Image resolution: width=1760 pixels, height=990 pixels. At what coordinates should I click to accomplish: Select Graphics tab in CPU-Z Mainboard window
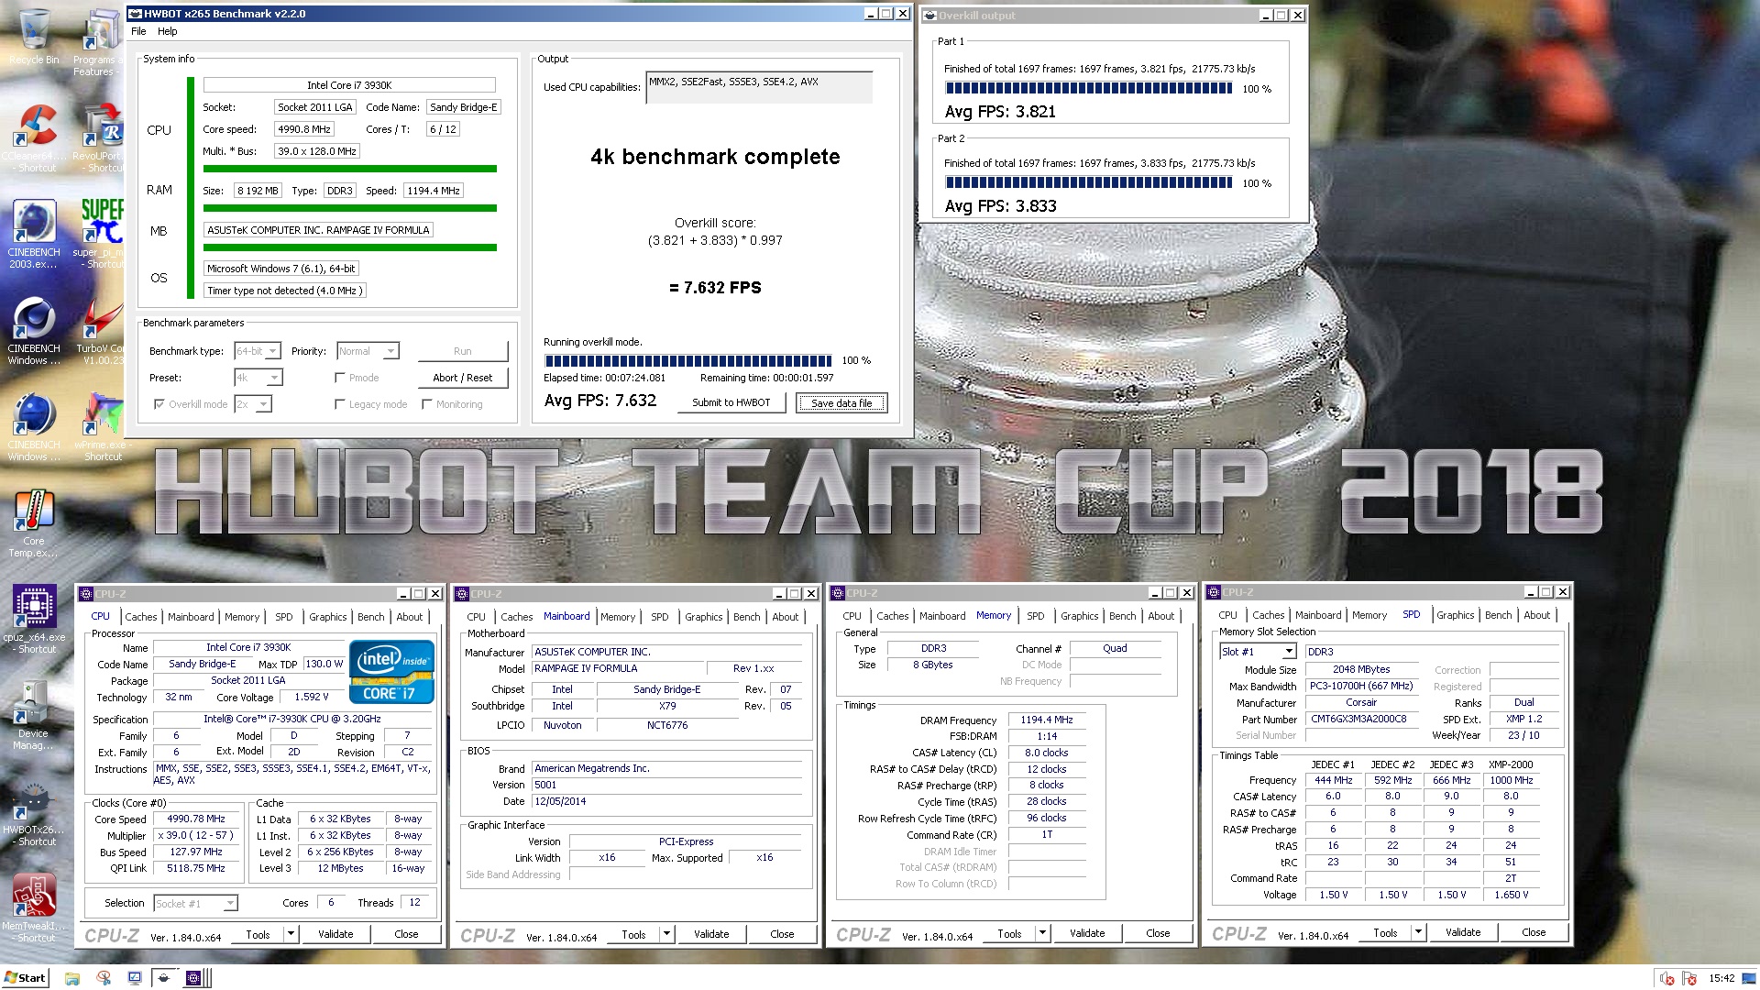click(x=703, y=617)
